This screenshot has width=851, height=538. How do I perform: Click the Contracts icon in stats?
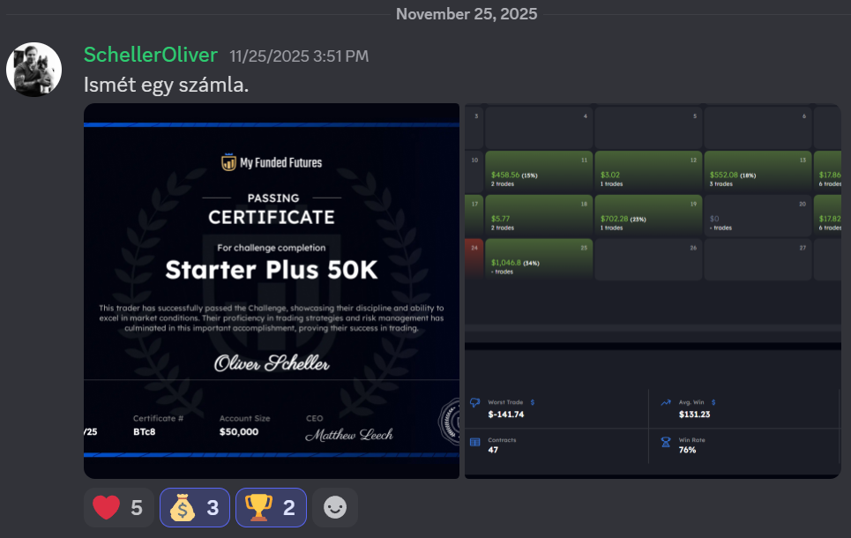[x=475, y=441]
